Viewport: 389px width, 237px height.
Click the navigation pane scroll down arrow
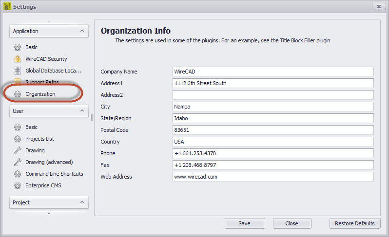click(49, 214)
